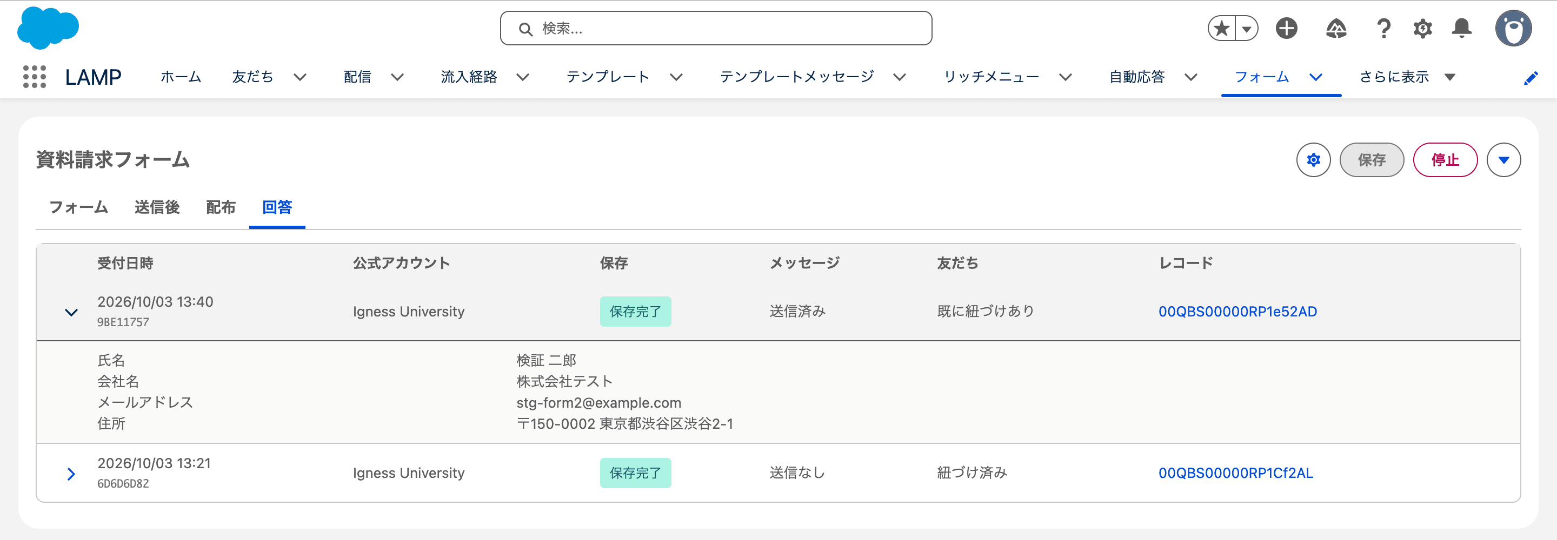Switch to the 配布 tab
The width and height of the screenshot is (1557, 540).
tap(221, 207)
